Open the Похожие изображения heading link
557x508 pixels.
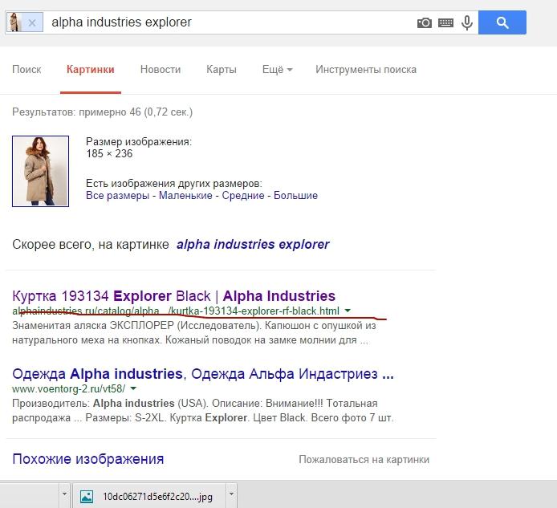[x=88, y=459]
